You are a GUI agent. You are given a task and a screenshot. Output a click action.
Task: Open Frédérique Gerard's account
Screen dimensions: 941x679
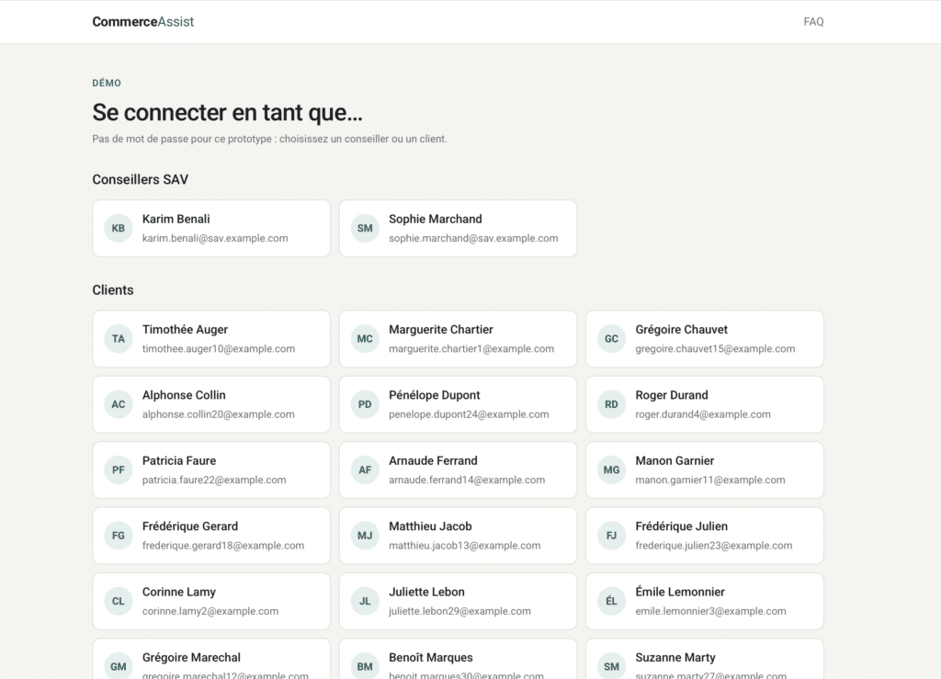click(211, 536)
